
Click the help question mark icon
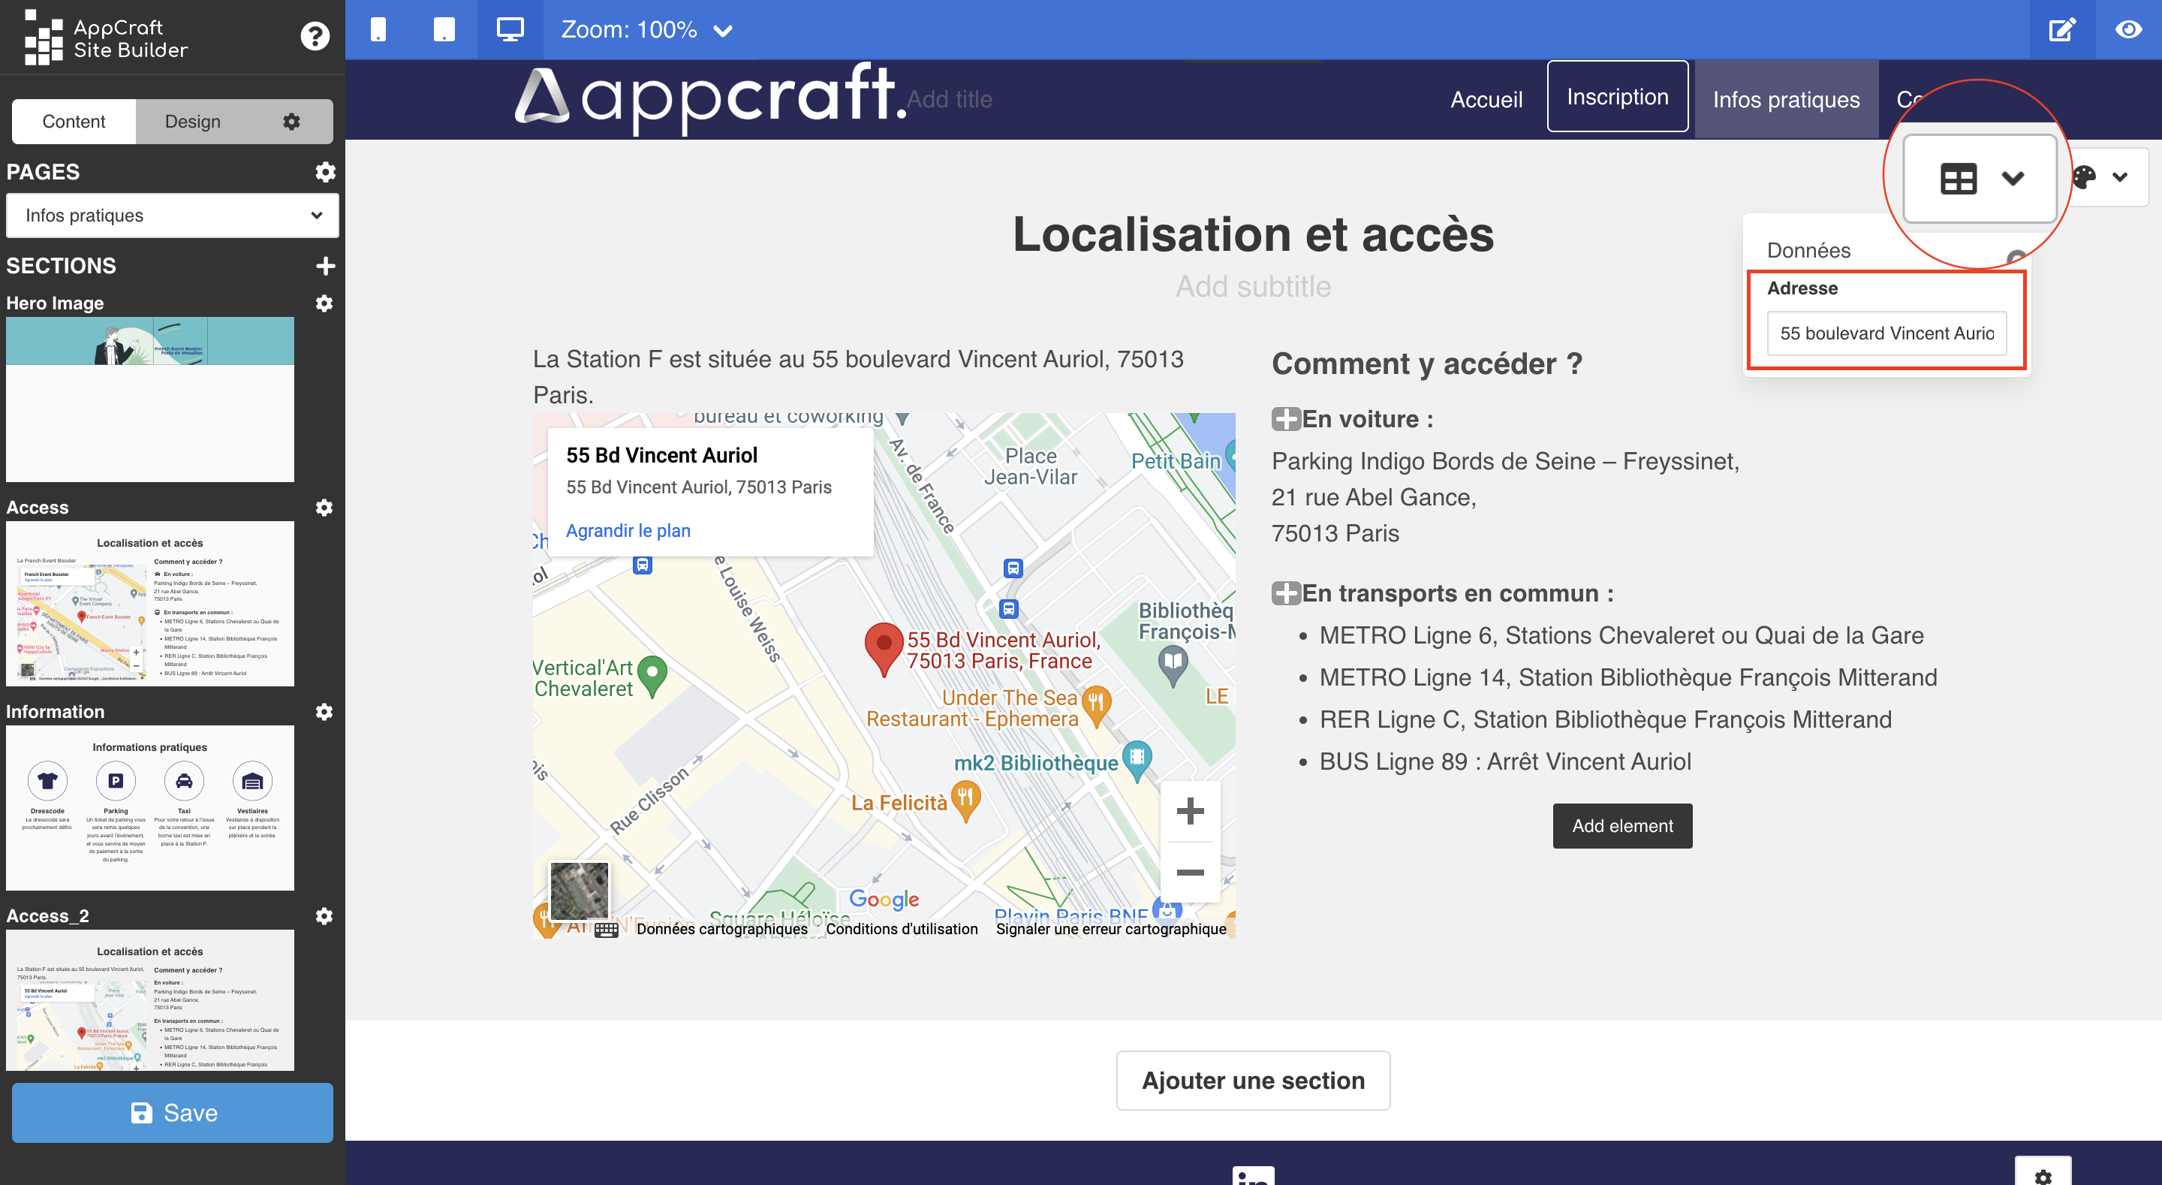coord(315,36)
